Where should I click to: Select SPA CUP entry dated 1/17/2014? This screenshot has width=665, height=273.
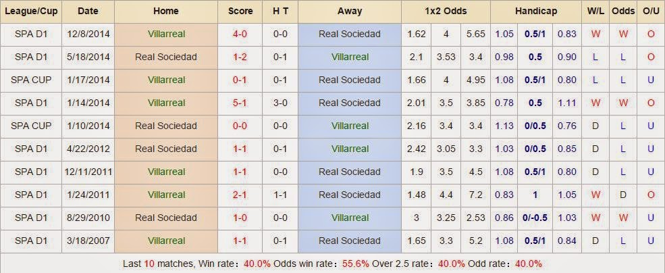(31, 80)
